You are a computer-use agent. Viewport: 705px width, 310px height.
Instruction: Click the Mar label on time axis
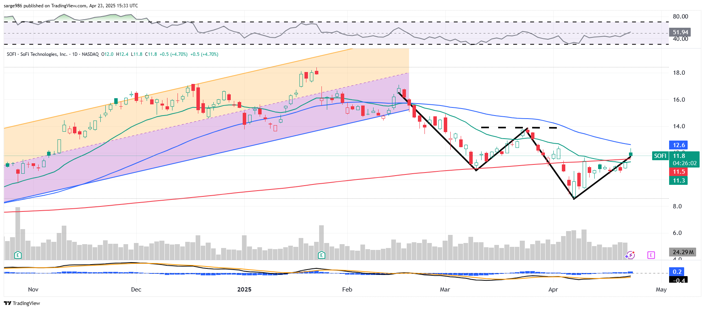[x=445, y=290]
